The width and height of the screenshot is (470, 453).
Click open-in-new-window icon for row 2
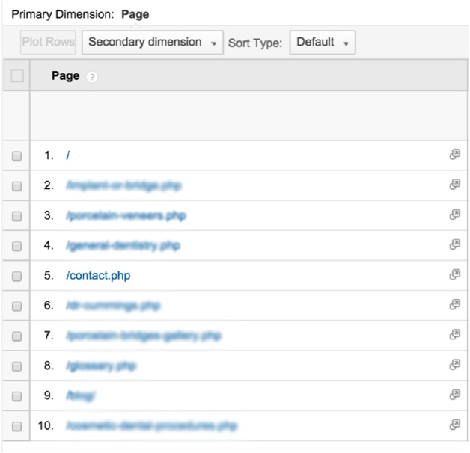[454, 185]
